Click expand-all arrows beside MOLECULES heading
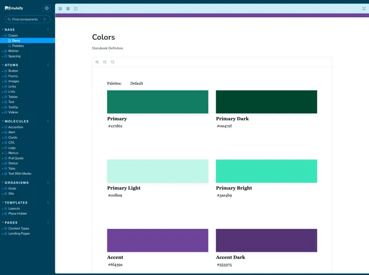The image size is (369, 275). click(48, 121)
